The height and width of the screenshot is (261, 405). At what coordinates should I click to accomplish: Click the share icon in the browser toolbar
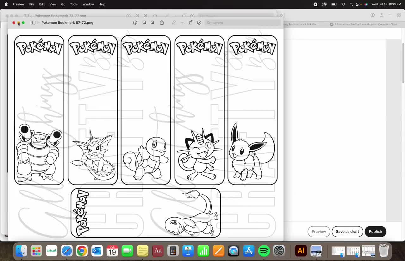(x=381, y=15)
